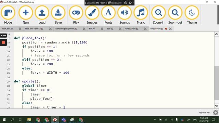The height and width of the screenshot is (123, 219).
Task: Click line number 22 in gutter
Action: coord(8,60)
